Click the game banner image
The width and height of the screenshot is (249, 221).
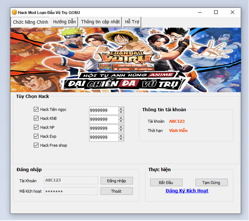(x=126, y=60)
